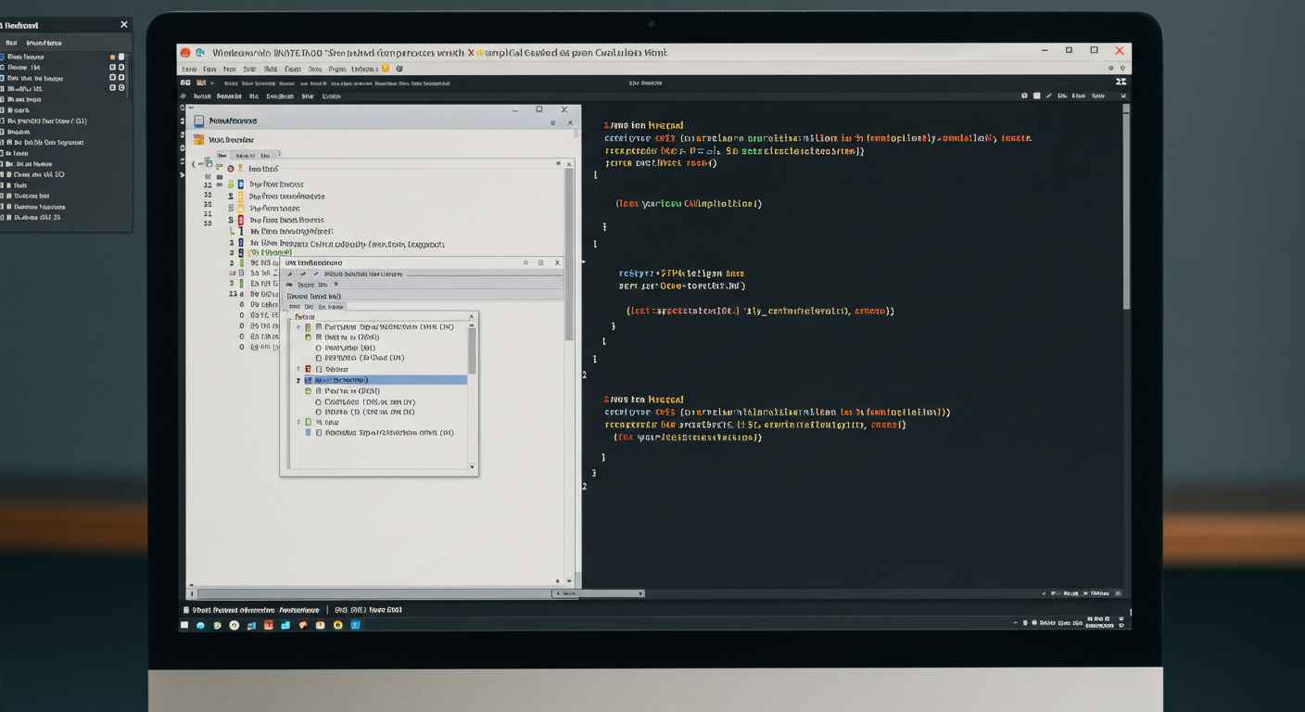
Task: Click the red square icon in dialog tree
Action: tap(309, 369)
